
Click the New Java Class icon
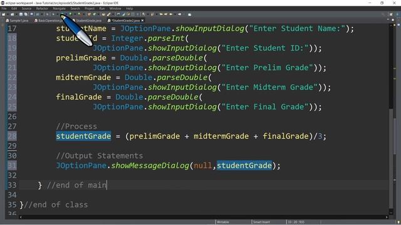pos(95,14)
